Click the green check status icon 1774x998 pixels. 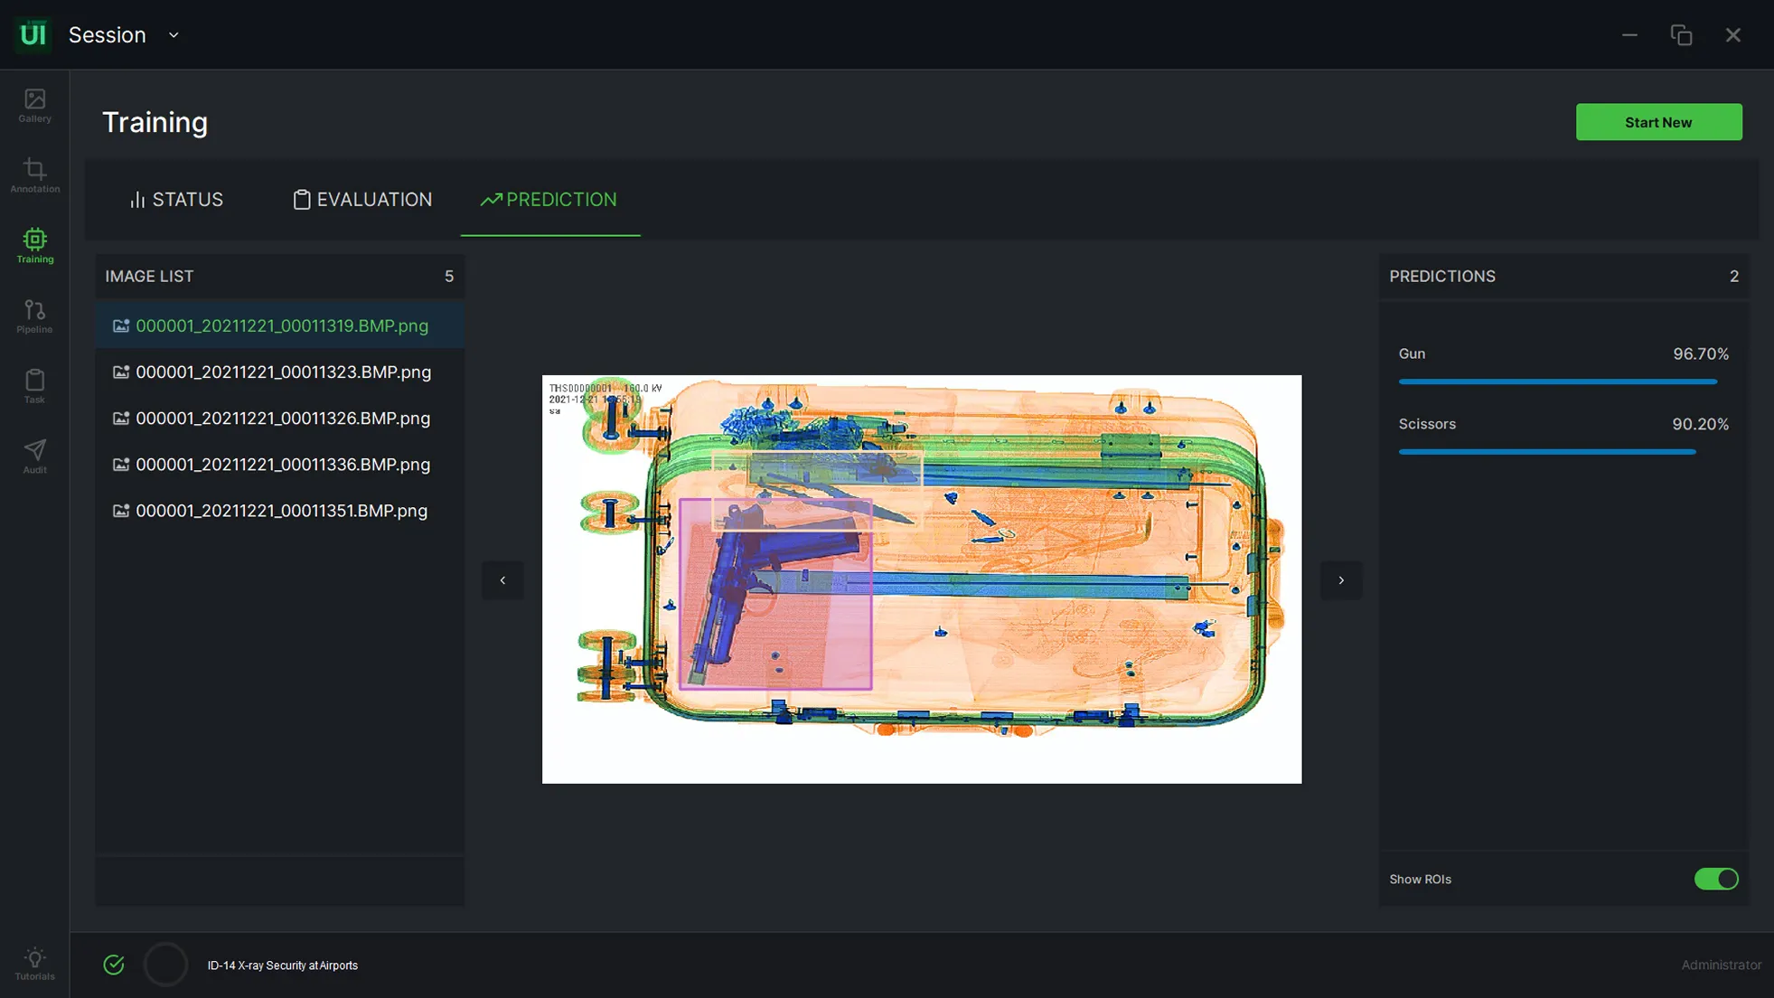(x=114, y=965)
